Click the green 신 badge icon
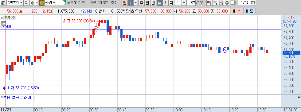The width and height of the screenshot is (301, 112). pyautogui.click(x=41, y=3)
